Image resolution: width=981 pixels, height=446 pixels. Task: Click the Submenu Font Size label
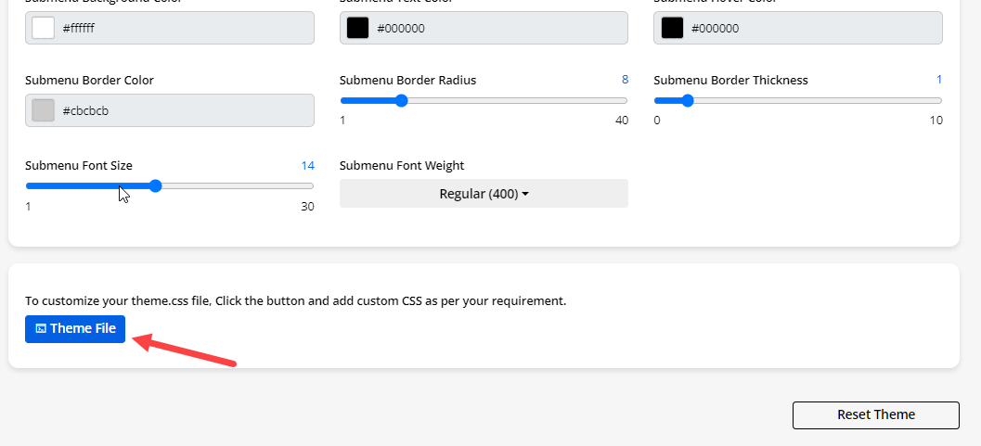pyautogui.click(x=79, y=166)
